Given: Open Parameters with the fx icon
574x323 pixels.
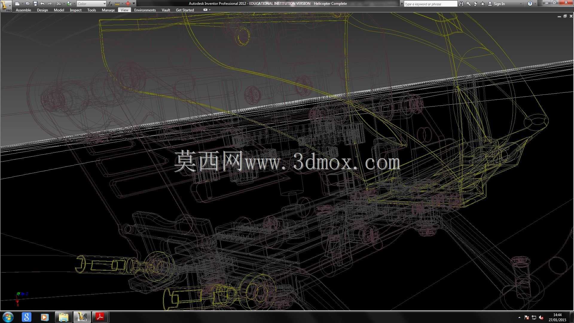Looking at the screenshot, I should 110,4.
